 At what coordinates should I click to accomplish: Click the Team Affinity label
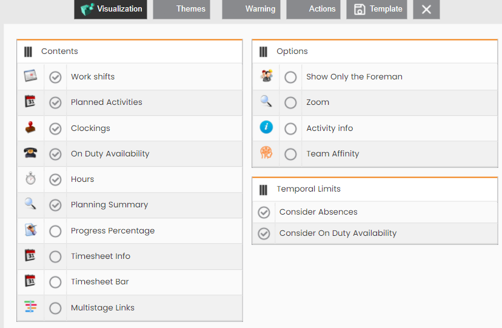(333, 153)
